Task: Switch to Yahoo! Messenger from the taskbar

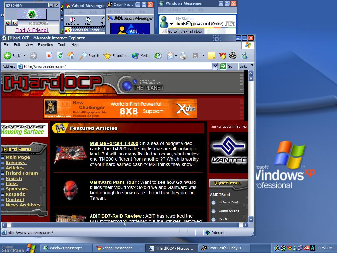Action: click(118, 248)
